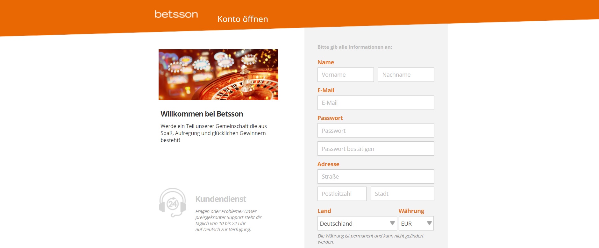Click the Passwort entry field
599x248 pixels.
pyautogui.click(x=375, y=131)
